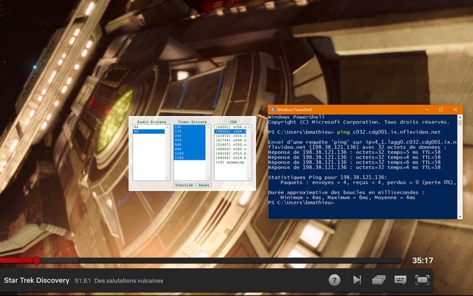Image resolution: width=473 pixels, height=296 pixels.
Task: Select the akamaitp CDN entry
Action: point(231,162)
